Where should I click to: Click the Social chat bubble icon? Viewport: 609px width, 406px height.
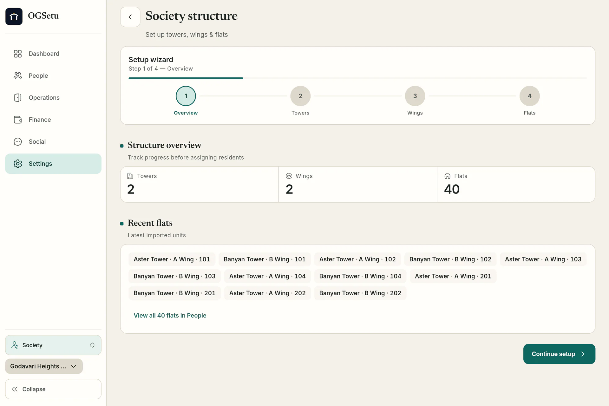pyautogui.click(x=18, y=141)
